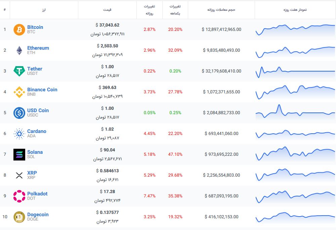336x230 pixels.
Task: Open the Ethereum coin name link
Action: (x=38, y=48)
